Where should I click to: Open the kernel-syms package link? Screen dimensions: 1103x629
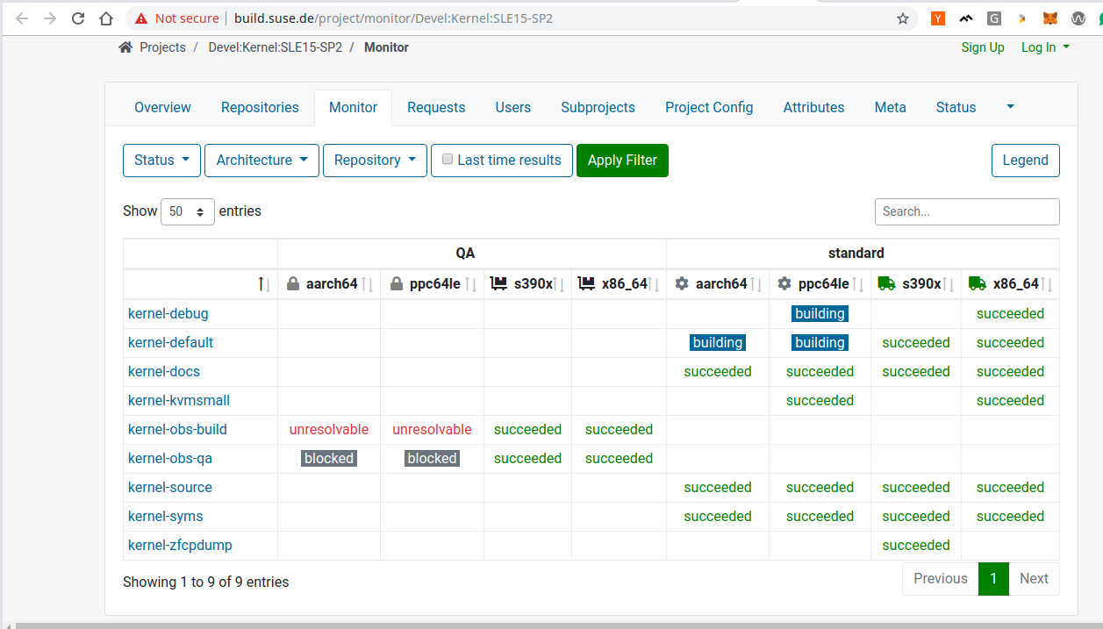point(166,517)
